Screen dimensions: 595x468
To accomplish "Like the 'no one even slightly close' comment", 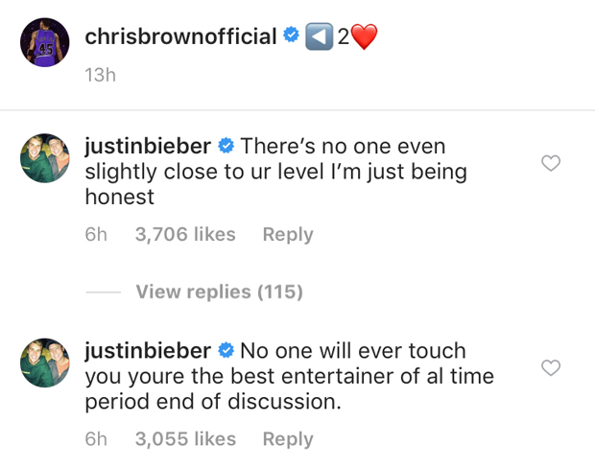I will pyautogui.click(x=551, y=163).
